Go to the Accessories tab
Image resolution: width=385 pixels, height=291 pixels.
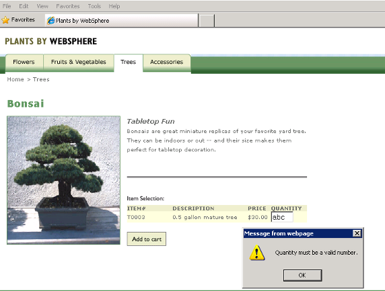point(167,62)
